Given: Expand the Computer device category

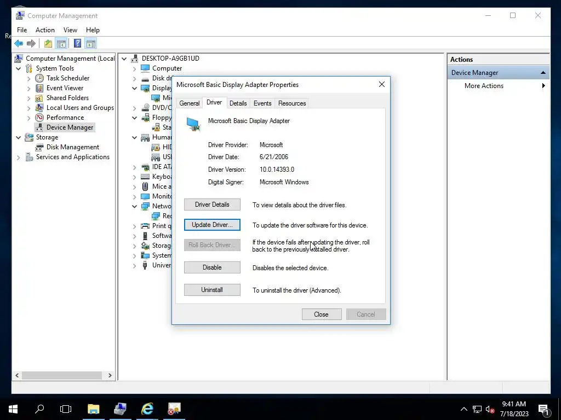Looking at the screenshot, I should [x=135, y=68].
